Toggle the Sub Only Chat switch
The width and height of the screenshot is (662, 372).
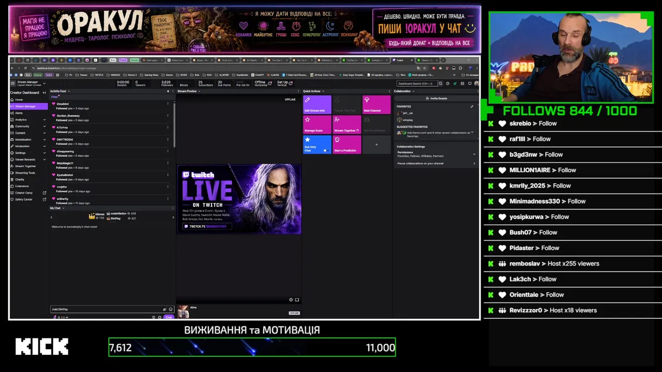[326, 150]
